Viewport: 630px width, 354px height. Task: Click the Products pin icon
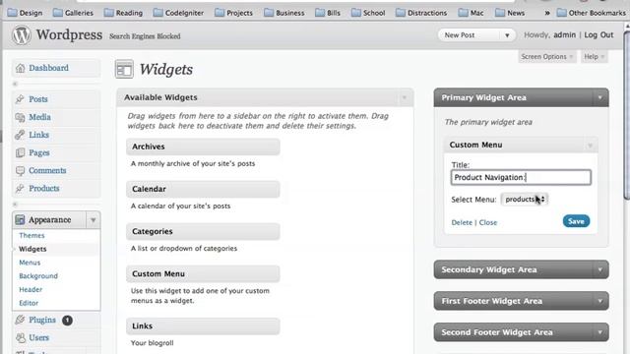click(20, 188)
